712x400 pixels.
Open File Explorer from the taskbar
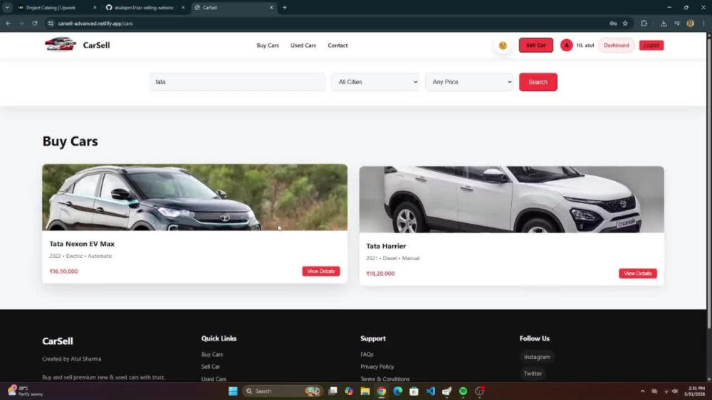(365, 391)
